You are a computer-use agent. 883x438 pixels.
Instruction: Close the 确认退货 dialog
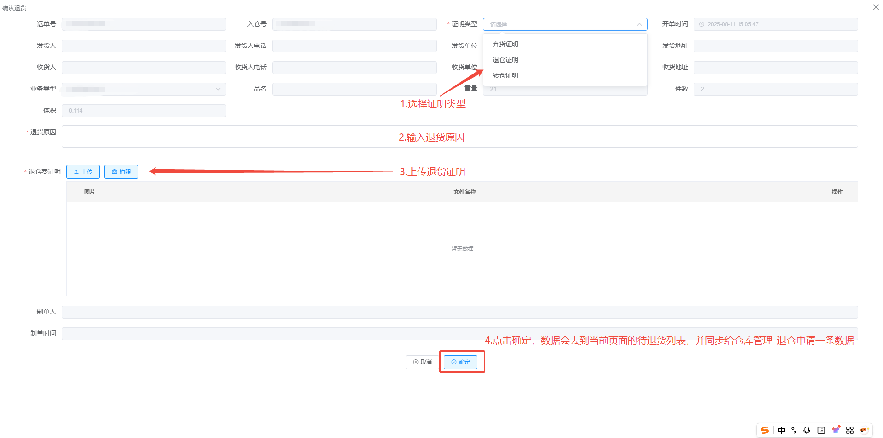click(x=876, y=7)
